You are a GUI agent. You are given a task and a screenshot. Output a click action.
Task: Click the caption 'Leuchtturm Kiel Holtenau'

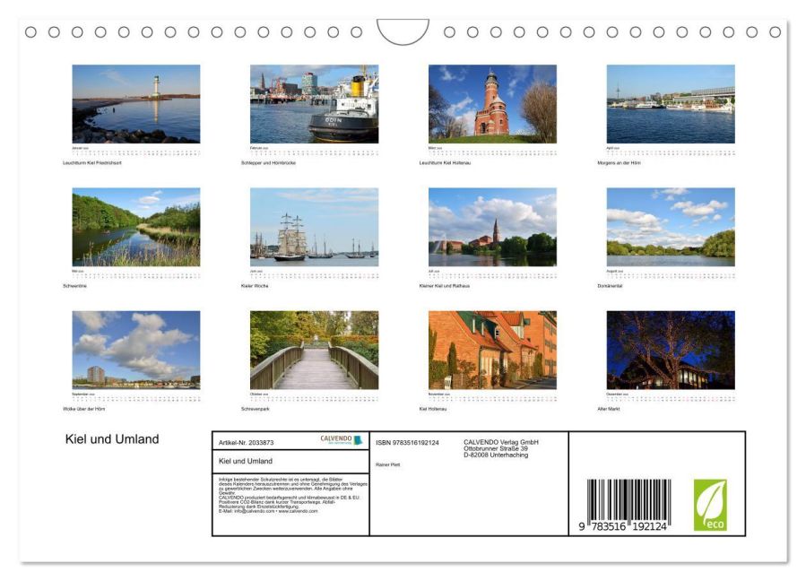[445, 163]
